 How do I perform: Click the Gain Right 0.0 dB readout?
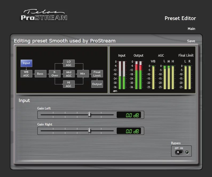click(129, 131)
